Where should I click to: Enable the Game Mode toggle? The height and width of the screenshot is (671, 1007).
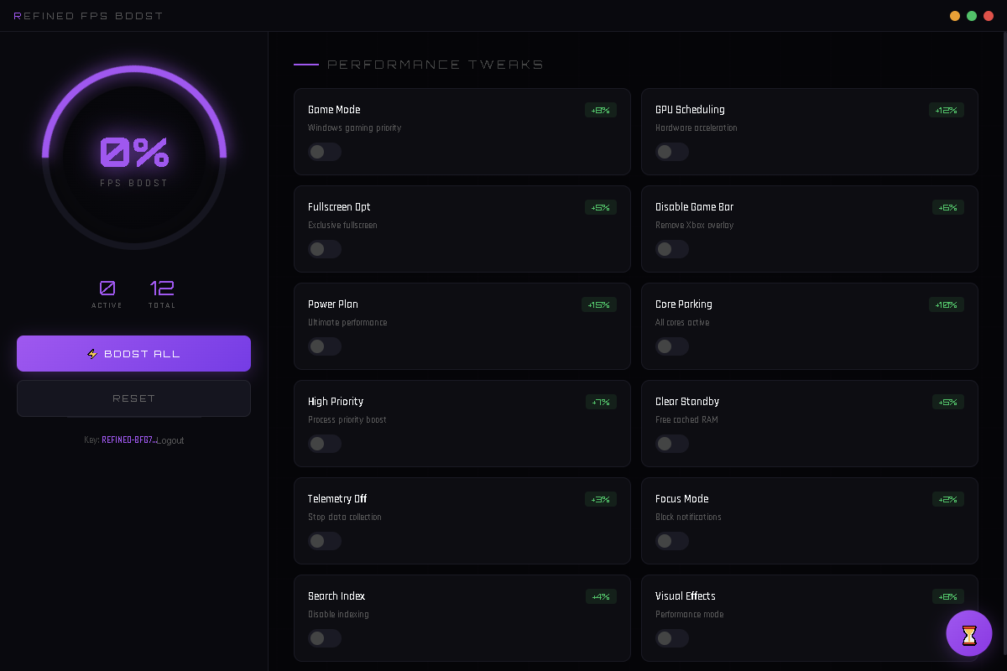tap(325, 152)
